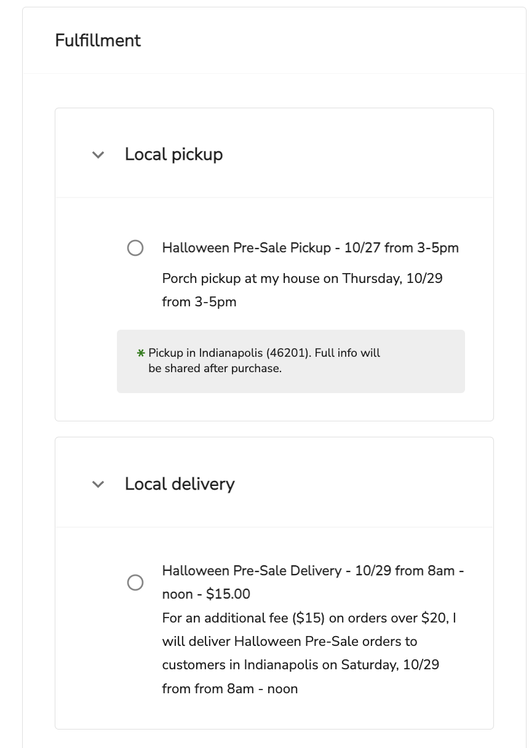Click the noon - $15.00 price text

(x=206, y=594)
